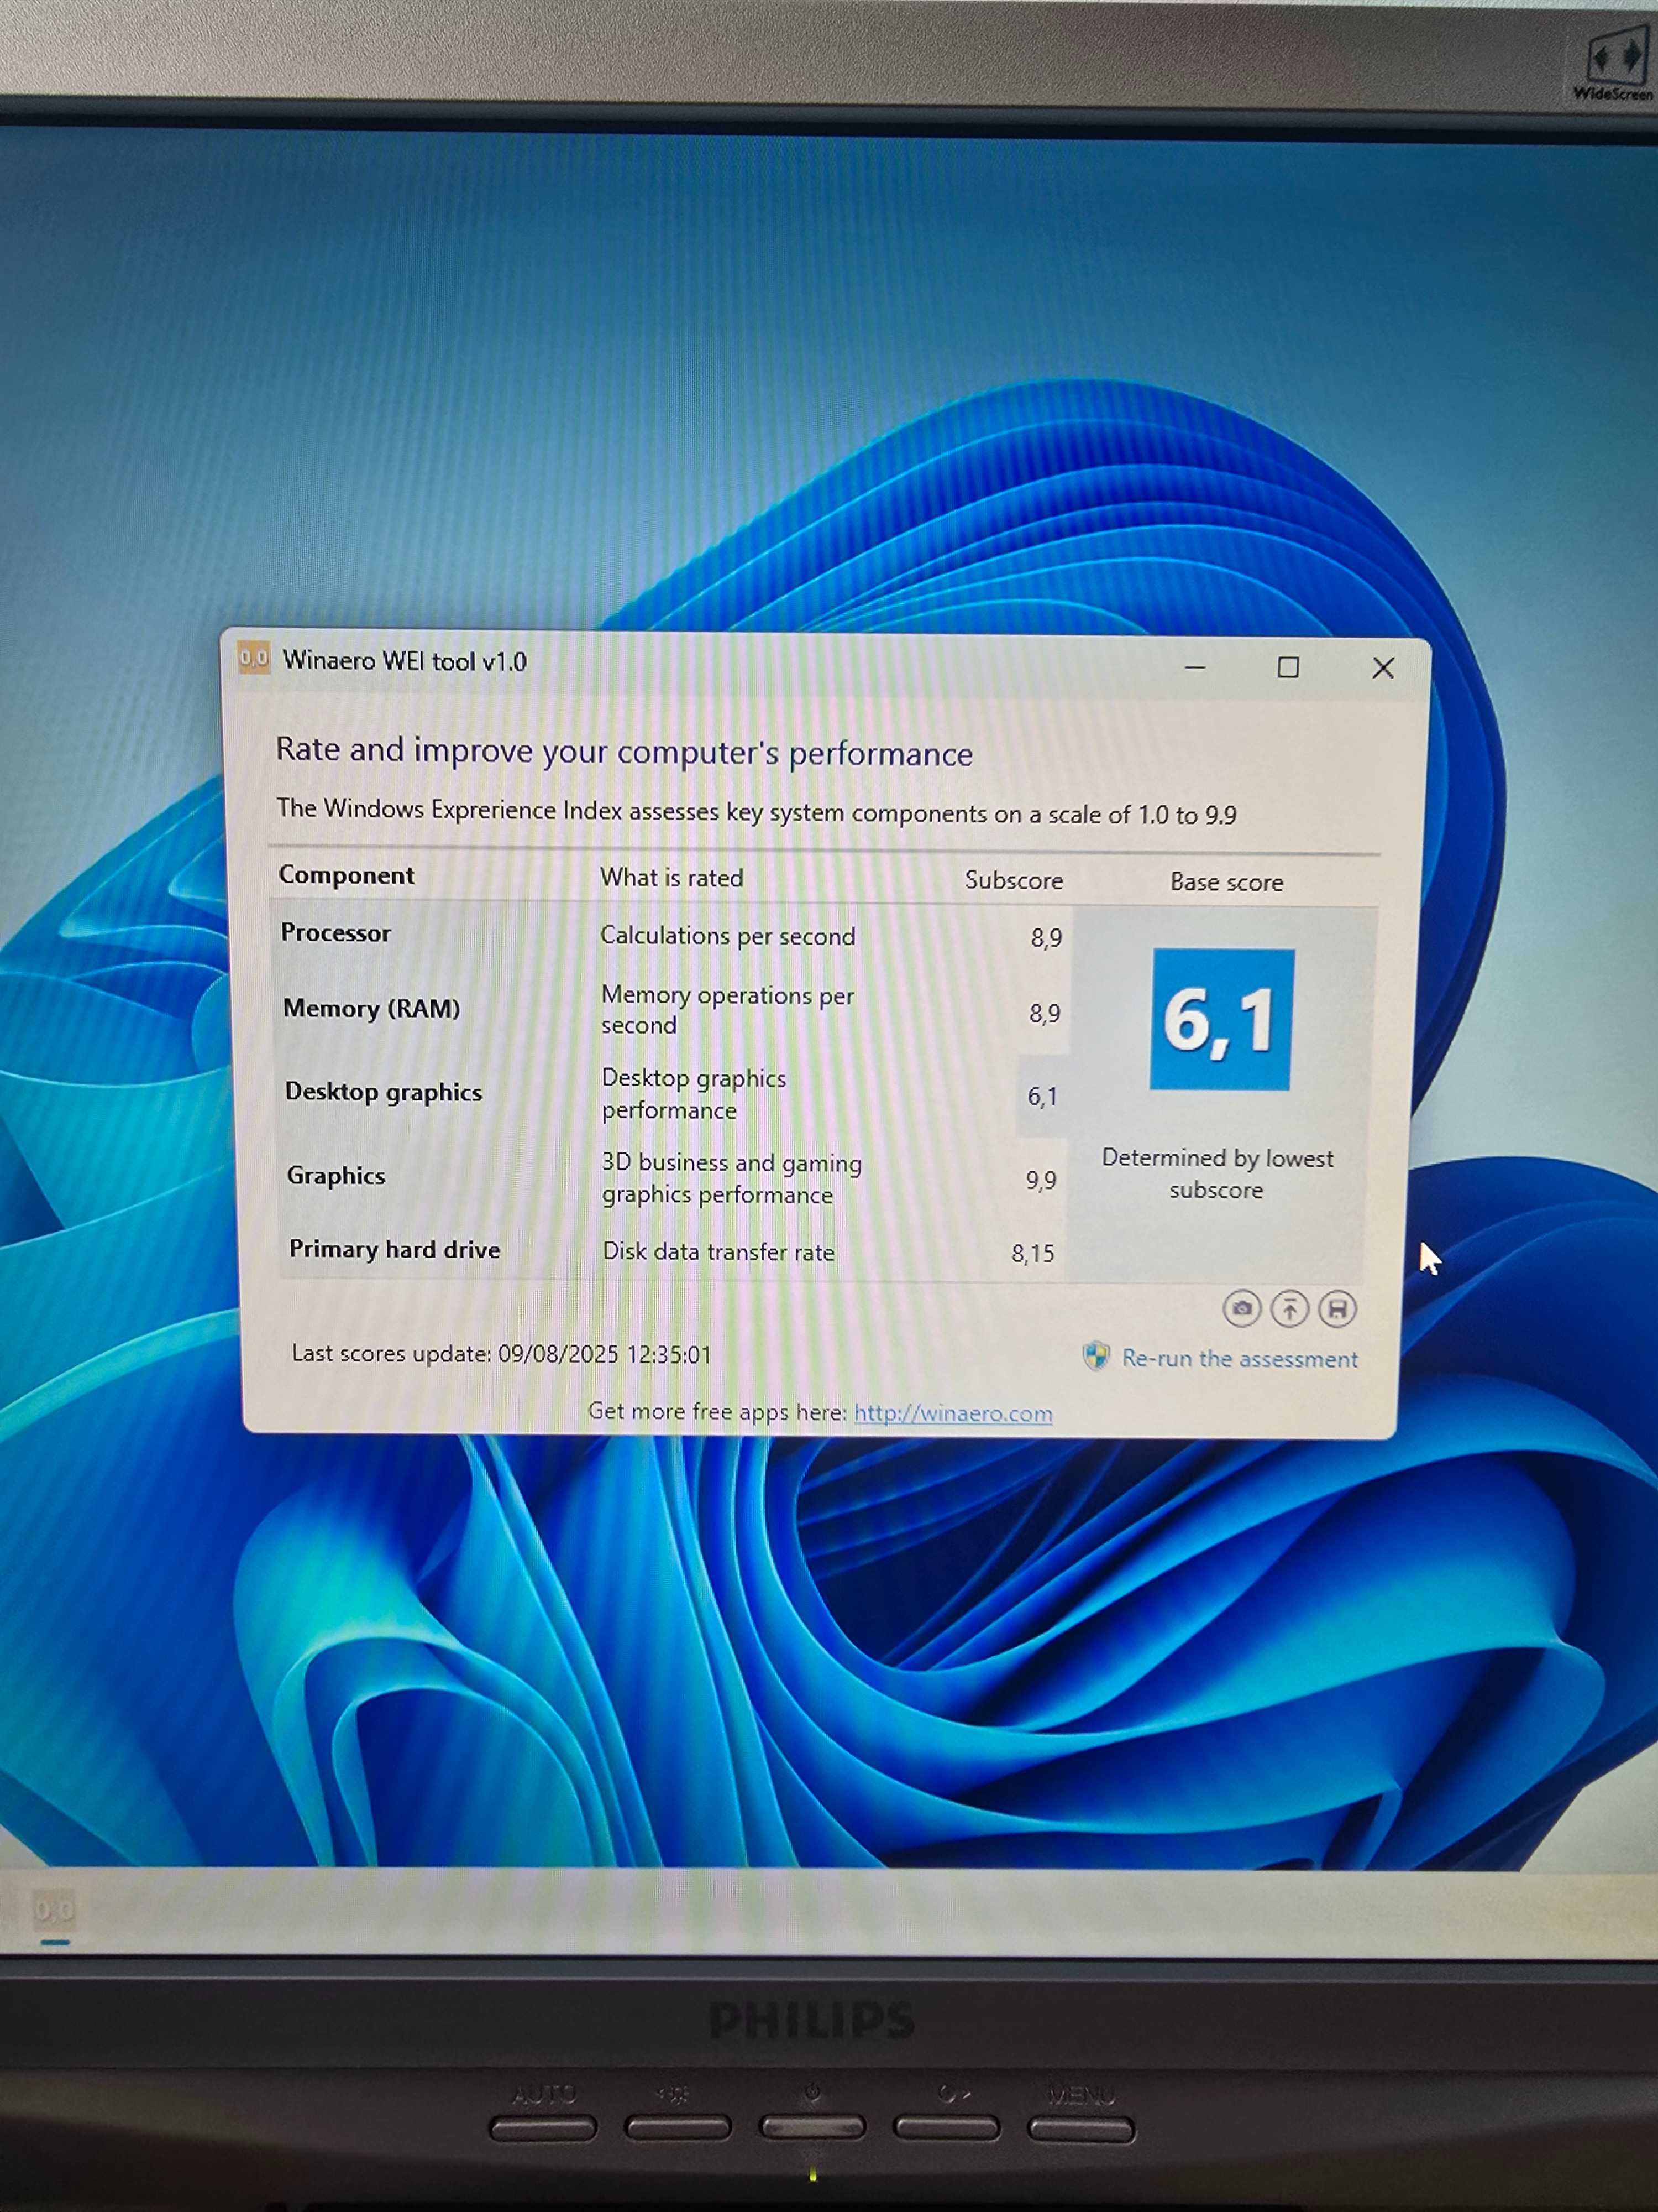Click 'Desktop graphics performance' description
This screenshot has height=2212, width=1658.
click(694, 1094)
